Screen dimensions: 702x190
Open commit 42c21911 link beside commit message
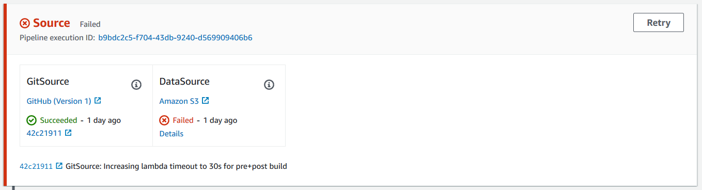(x=36, y=166)
